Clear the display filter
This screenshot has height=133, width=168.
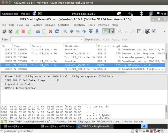(x=106, y=40)
